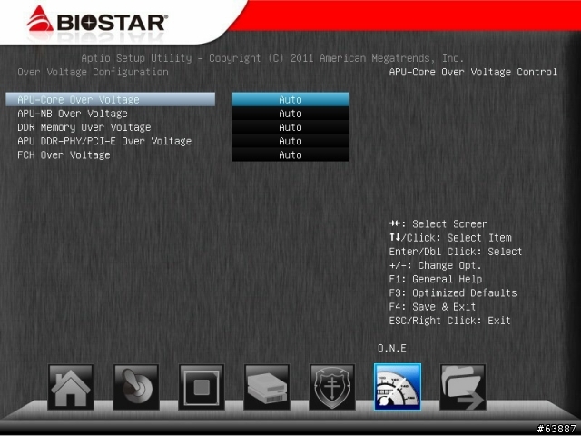The image size is (581, 436).
Task: Click the Aptio Setup Utility copyright line
Action: 272,58
